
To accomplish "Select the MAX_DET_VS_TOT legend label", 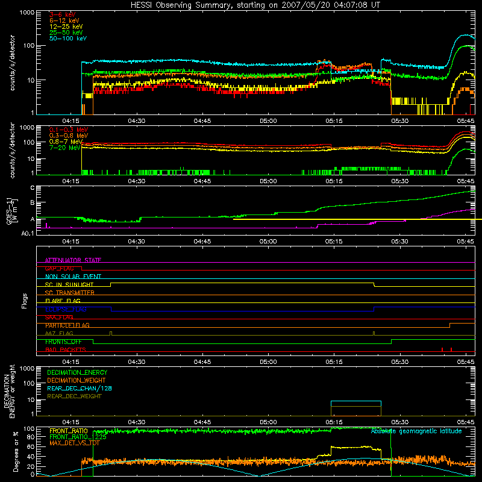I will [74, 443].
